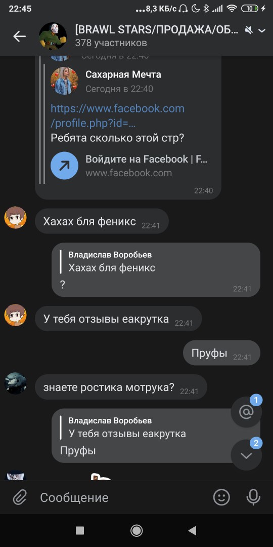Tap Android recent apps square button
Image resolution: width=273 pixels, height=547 pixels.
[x=80, y=531]
